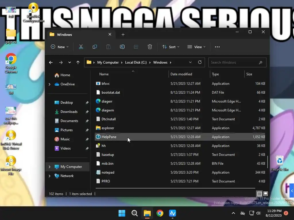Refresh the Windows folder view
The image size is (294, 220).
tap(200, 62)
